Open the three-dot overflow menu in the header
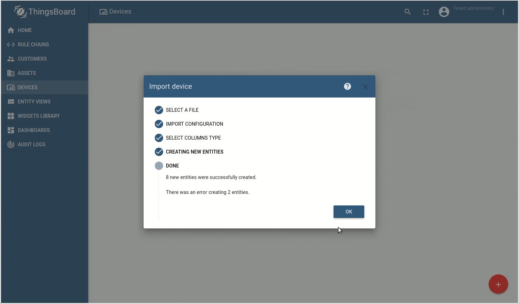The image size is (519, 304). coord(503,11)
